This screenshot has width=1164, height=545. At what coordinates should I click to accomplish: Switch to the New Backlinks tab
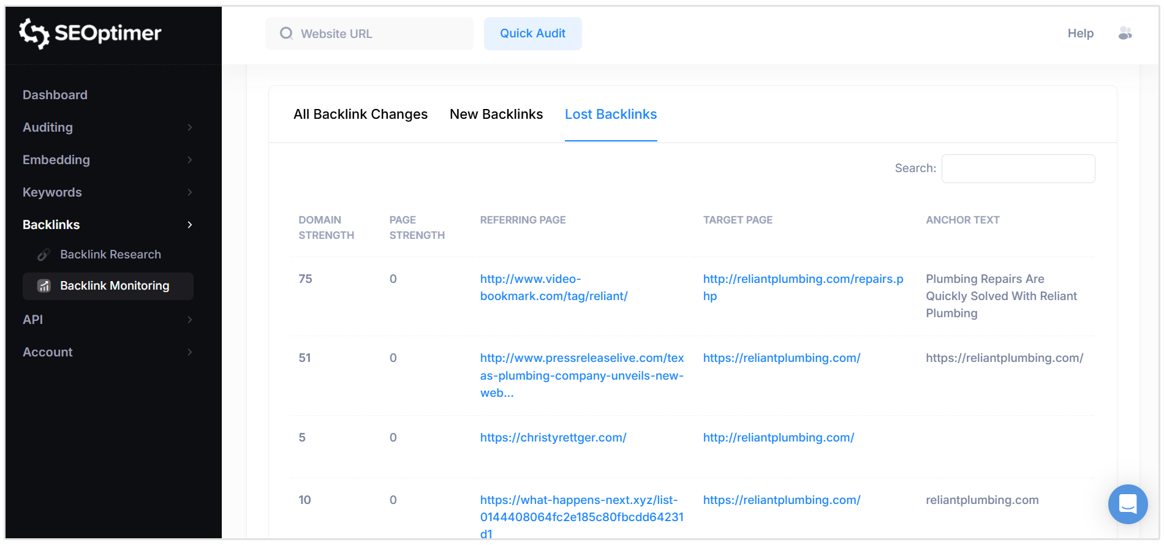(496, 115)
